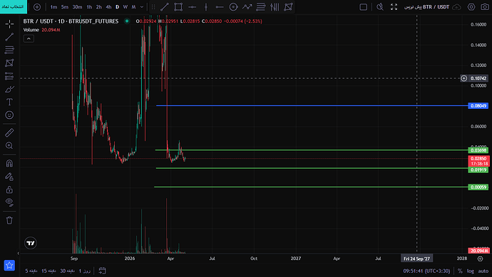The width and height of the screenshot is (492, 277).
Task: Select the green 0.03698 price line label
Action: point(478,150)
